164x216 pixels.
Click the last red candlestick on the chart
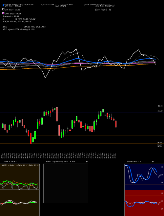click(116, 124)
